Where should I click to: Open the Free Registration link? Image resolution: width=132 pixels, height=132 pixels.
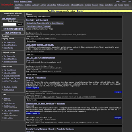[x=9, y=19]
